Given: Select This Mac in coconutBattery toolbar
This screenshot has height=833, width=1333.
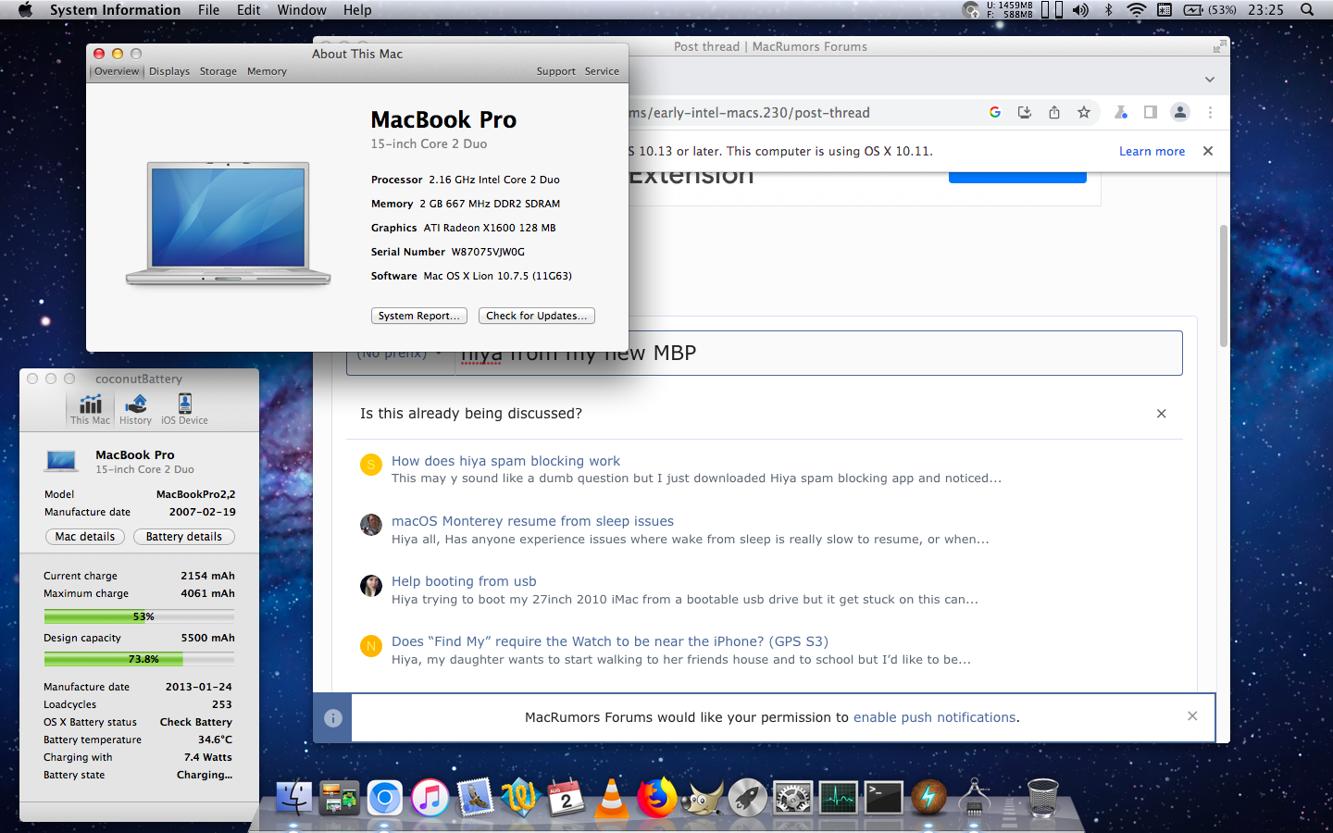Looking at the screenshot, I should pyautogui.click(x=90, y=408).
